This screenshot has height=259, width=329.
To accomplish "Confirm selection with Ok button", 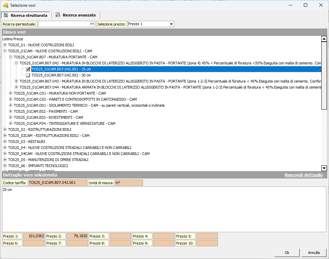I will tap(287, 252).
